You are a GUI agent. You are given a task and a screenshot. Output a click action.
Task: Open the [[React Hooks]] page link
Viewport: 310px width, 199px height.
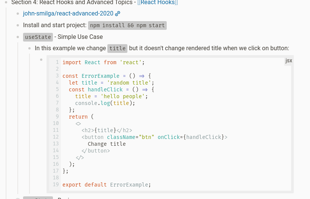pos(158,2)
